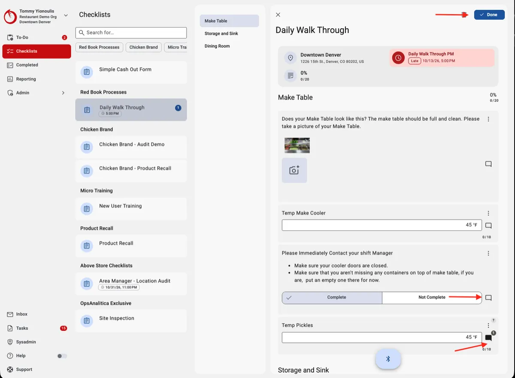Screen dimensions: 515x378
Task: Open the three-dot menu for Temp Pickles
Action: tap(488, 326)
